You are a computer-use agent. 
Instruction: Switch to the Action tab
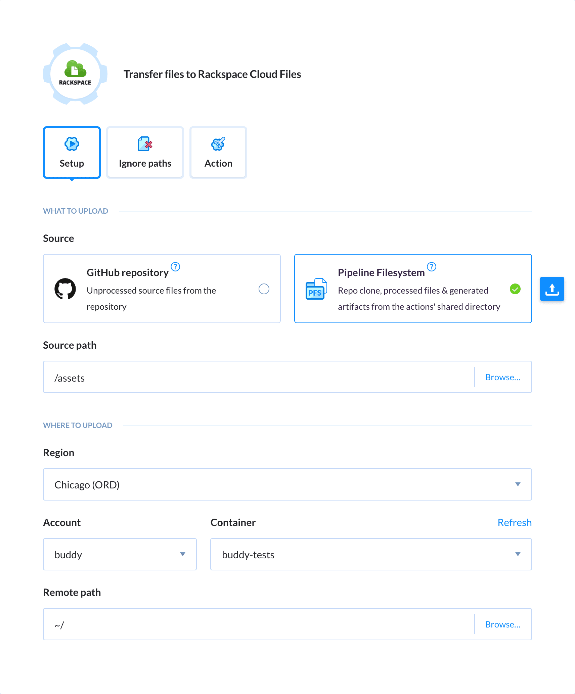pyautogui.click(x=218, y=163)
